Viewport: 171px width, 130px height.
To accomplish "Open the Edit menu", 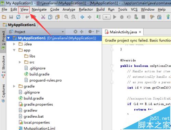I will point(14,10).
